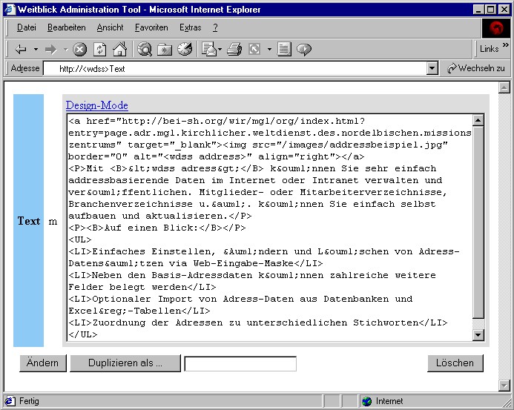Click the Wechseln zu button
This screenshot has width=514, height=410.
476,68
